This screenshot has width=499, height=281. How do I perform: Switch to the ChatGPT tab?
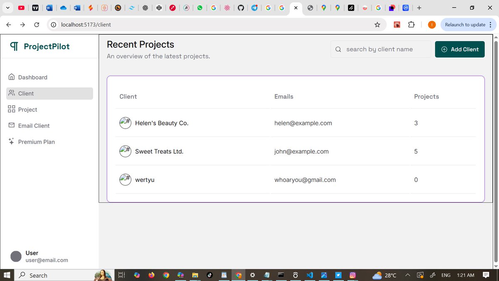[x=145, y=7]
